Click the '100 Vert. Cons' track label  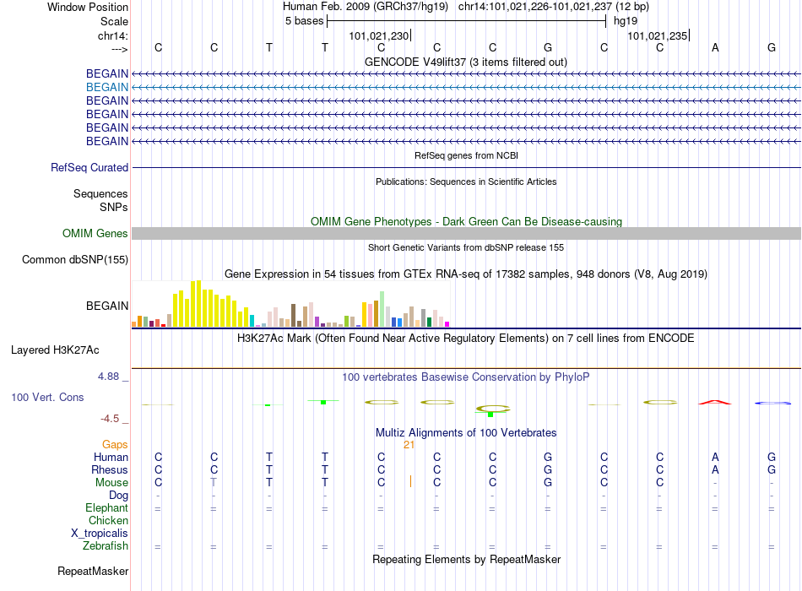click(x=47, y=397)
